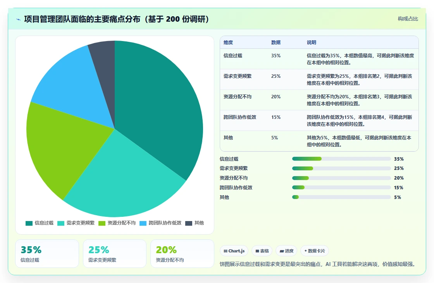Click the 资源分配不均 20% progress bar
The height and width of the screenshot is (283, 434).
point(341,178)
